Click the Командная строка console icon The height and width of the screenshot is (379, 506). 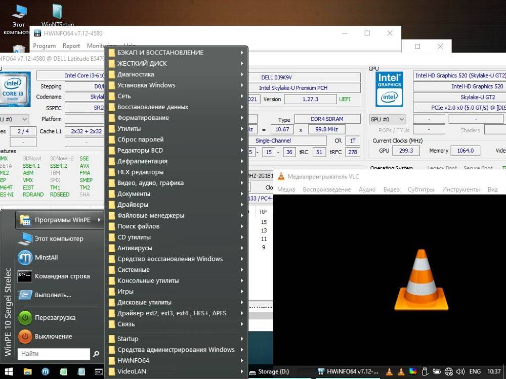tap(25, 276)
